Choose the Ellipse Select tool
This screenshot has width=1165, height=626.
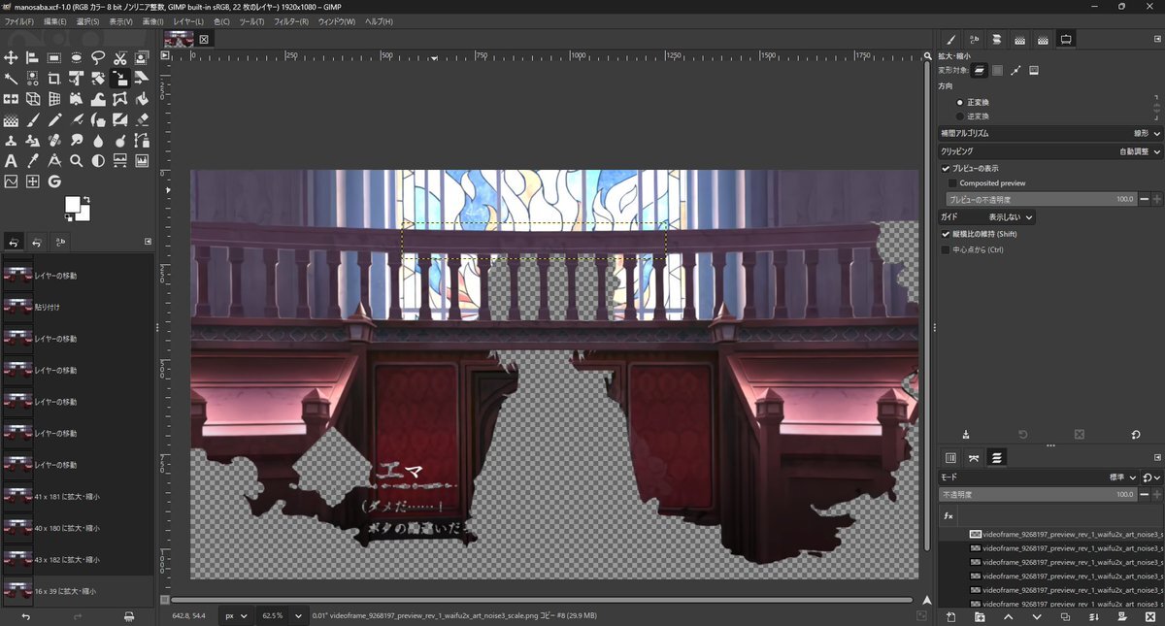pos(77,58)
